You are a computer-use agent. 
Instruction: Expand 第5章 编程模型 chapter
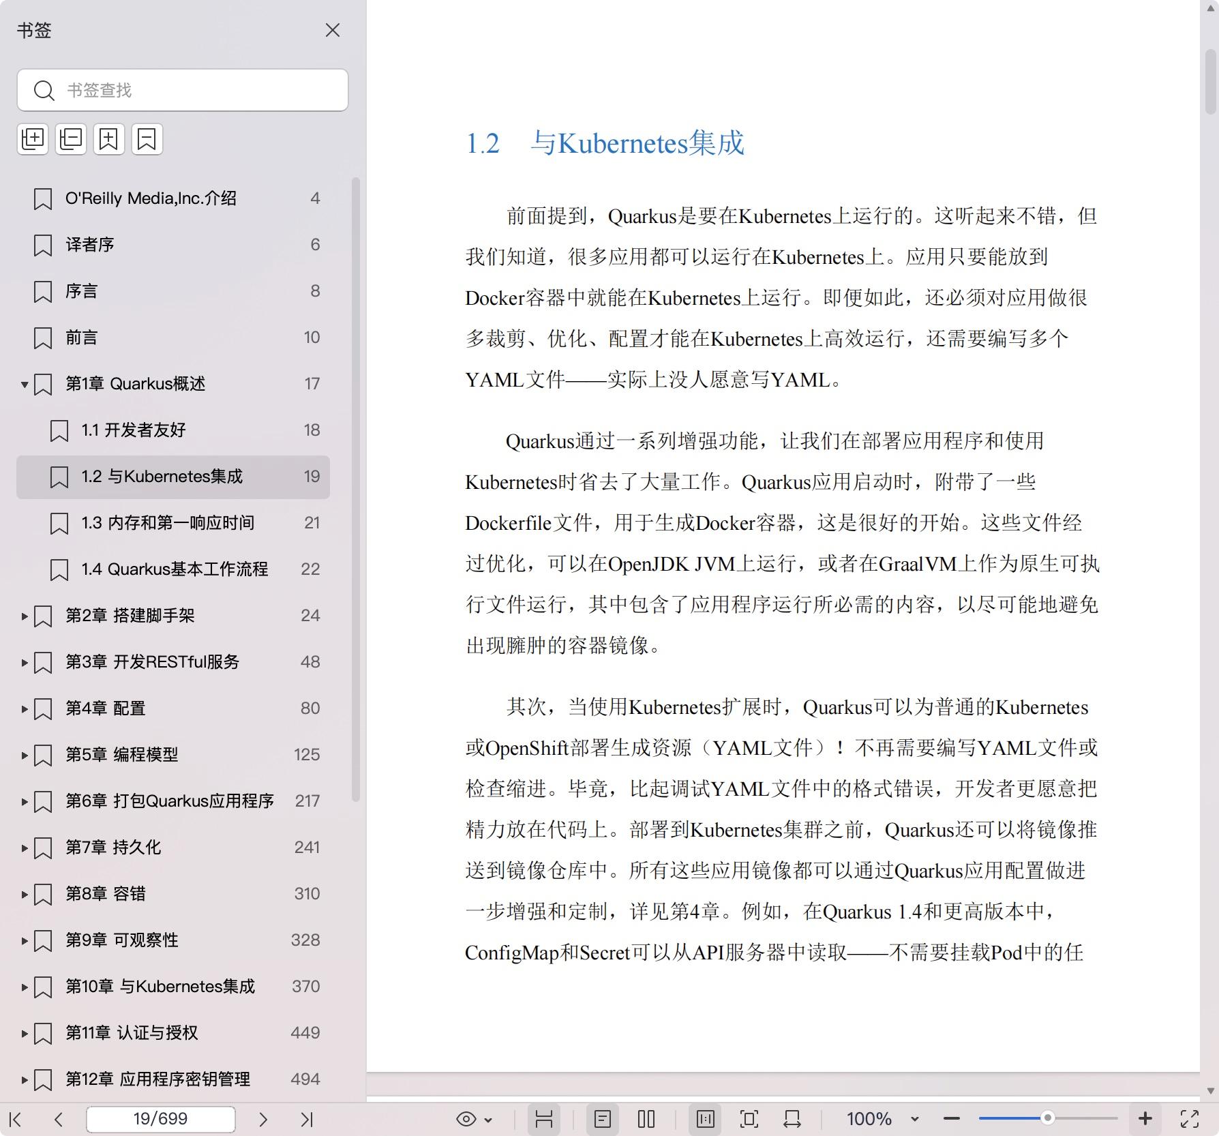(25, 756)
